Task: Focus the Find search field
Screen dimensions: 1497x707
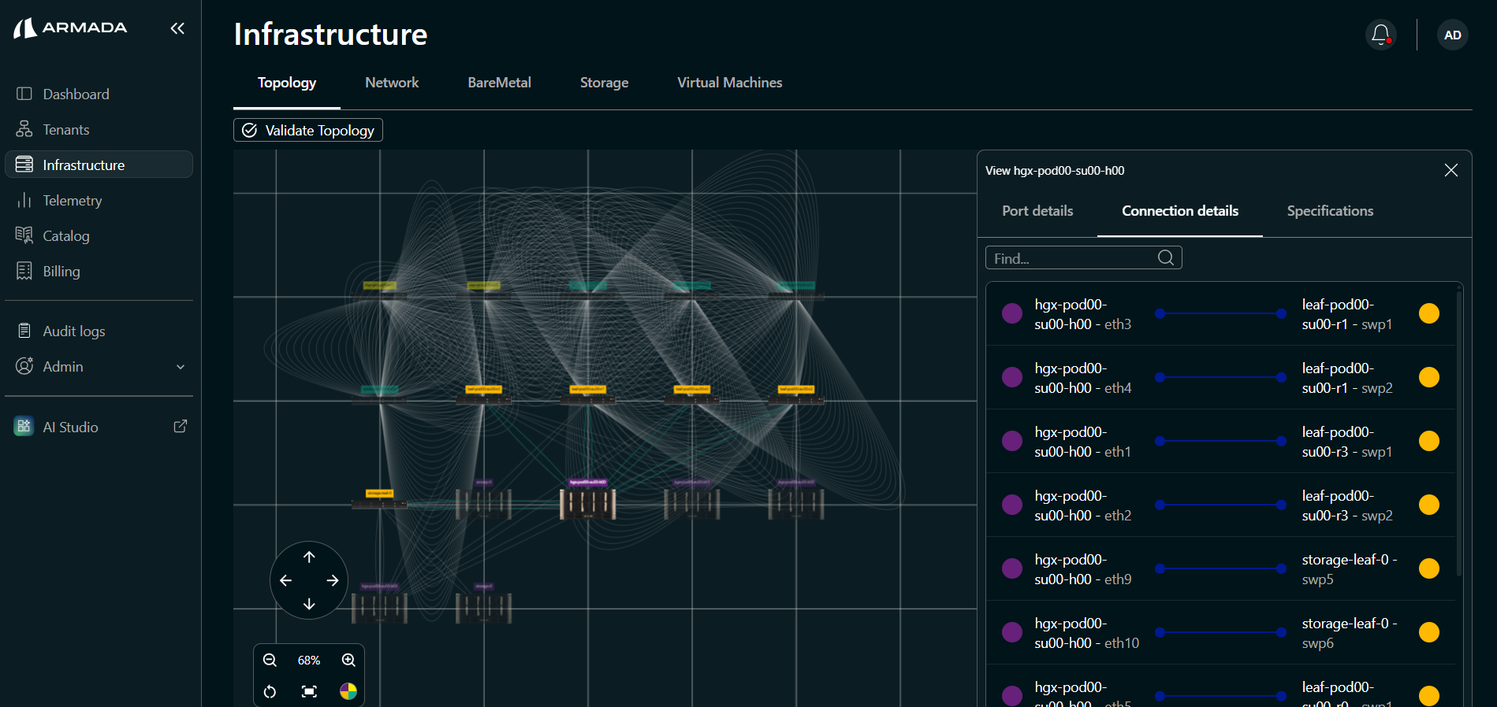Action: point(1083,258)
